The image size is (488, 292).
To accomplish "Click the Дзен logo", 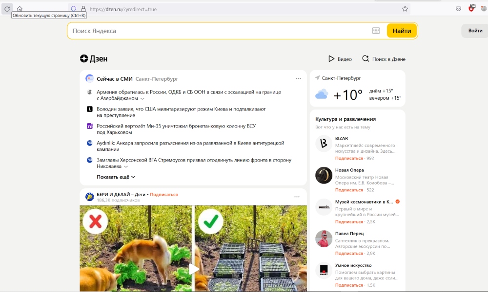I will pos(94,59).
